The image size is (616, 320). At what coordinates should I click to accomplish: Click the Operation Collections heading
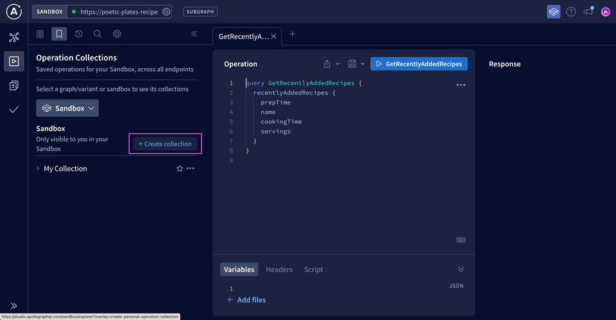click(76, 57)
